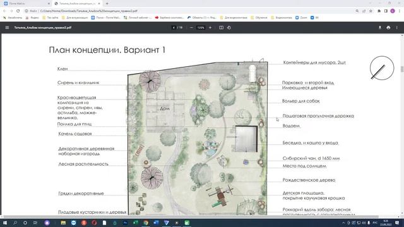404x227 pixels.
Task: Close the PDF document tab
Action: (99, 4)
